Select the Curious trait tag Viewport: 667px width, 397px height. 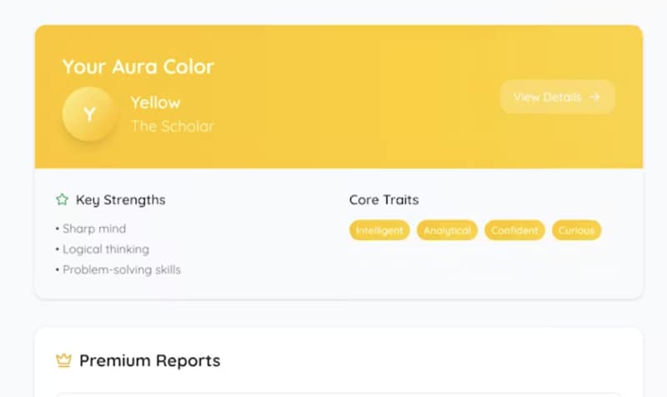point(576,230)
